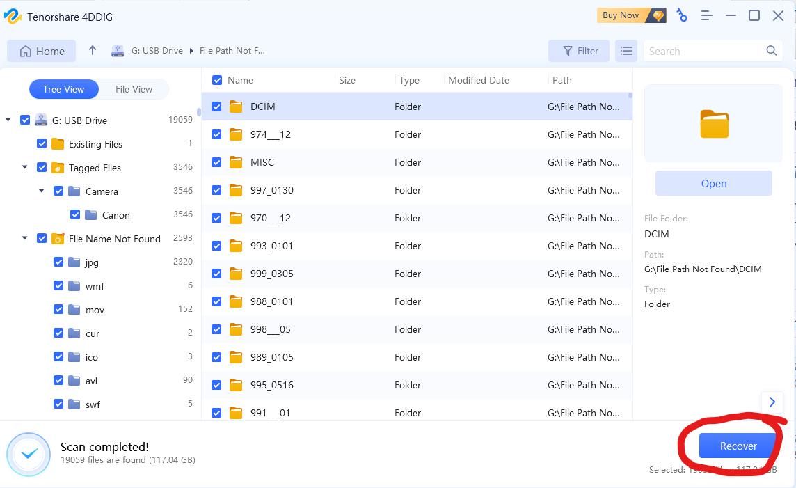
Task: Open the Filter options
Action: pos(579,51)
